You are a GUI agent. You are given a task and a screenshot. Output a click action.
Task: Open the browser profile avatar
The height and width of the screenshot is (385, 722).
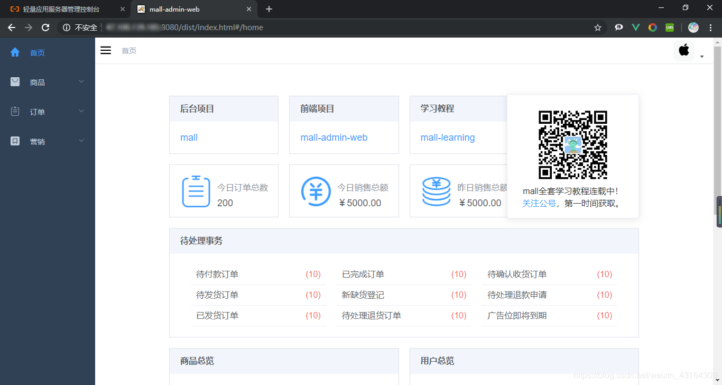pyautogui.click(x=693, y=27)
